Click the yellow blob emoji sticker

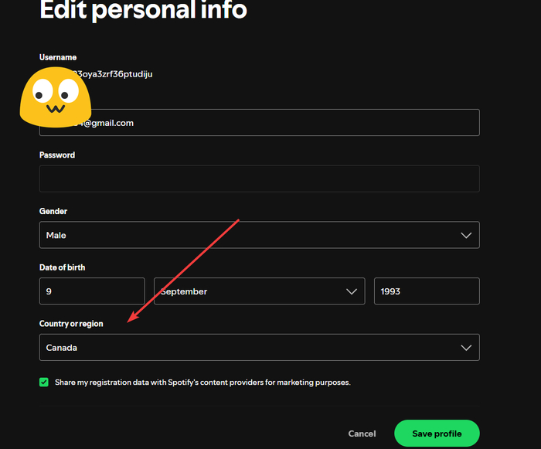[56, 97]
